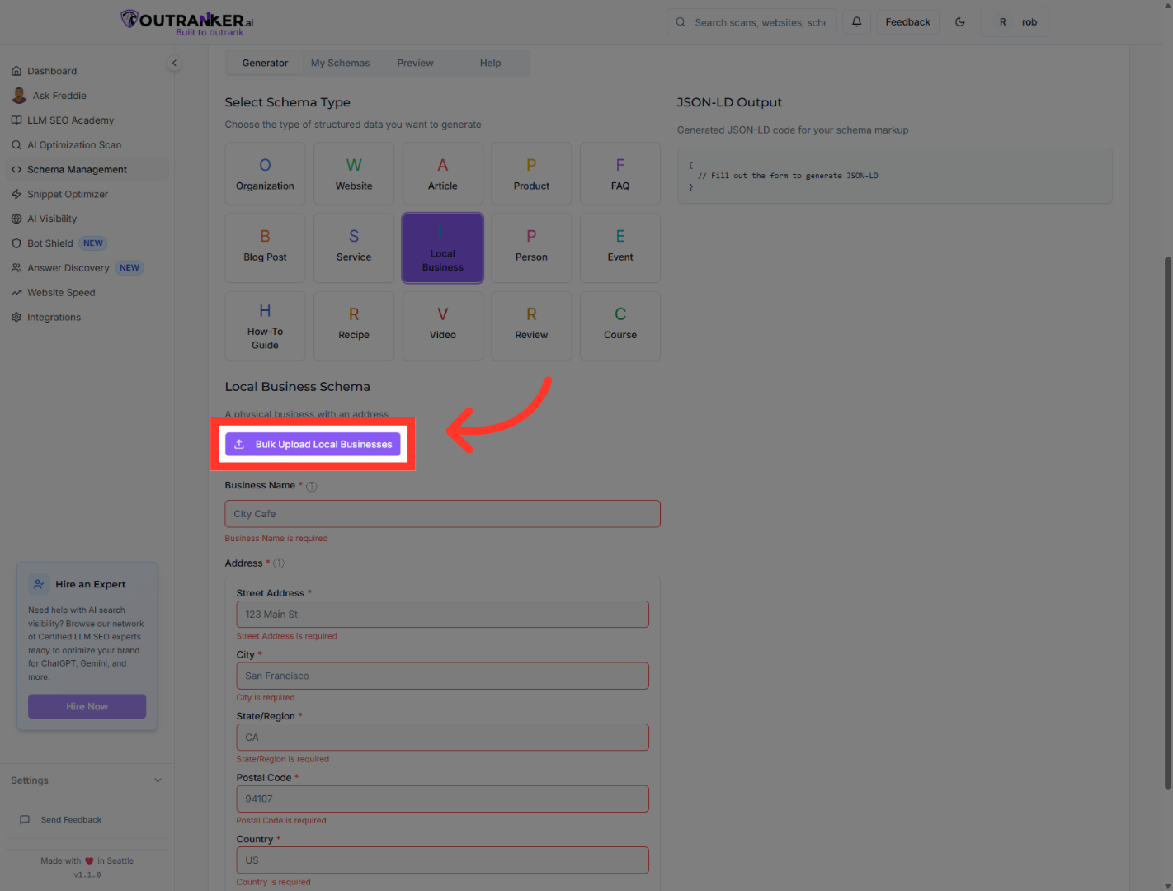The width and height of the screenshot is (1173, 891).
Task: Click Bulk Upload Local Businesses
Action: pyautogui.click(x=313, y=444)
